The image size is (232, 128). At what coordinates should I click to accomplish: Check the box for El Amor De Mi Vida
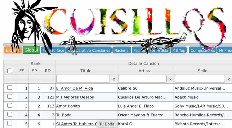click(x=10, y=87)
